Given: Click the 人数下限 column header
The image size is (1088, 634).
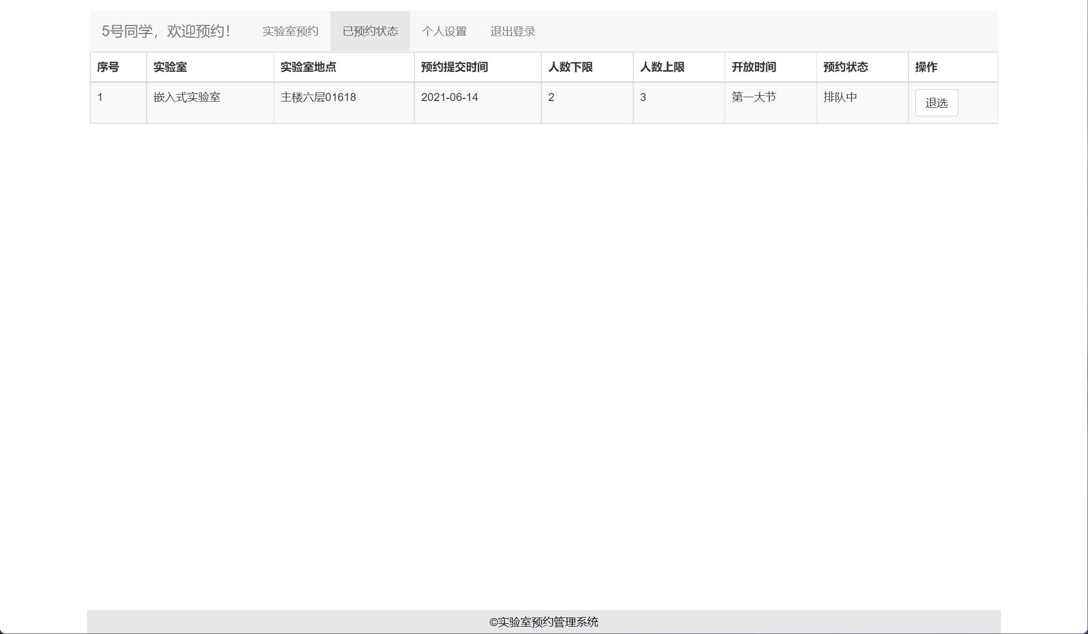Looking at the screenshot, I should (x=570, y=67).
